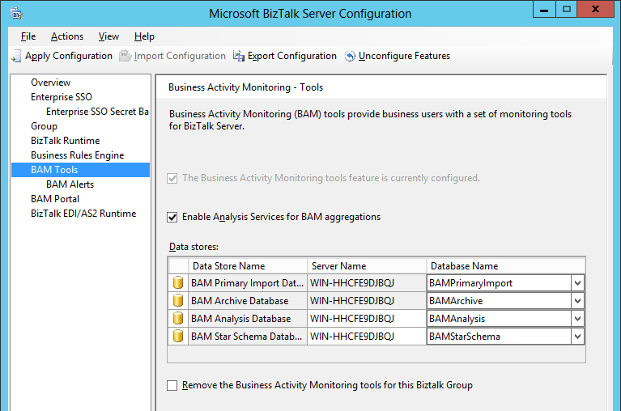The height and width of the screenshot is (411, 621).
Task: Click database icon for BAM Archive Database row
Action: 178,301
